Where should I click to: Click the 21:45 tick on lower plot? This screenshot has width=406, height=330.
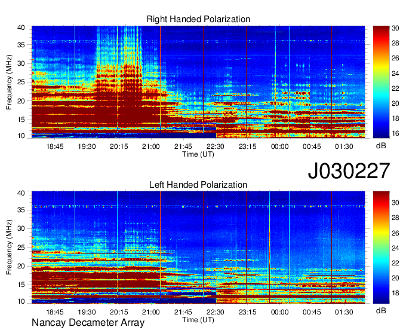coord(183,312)
